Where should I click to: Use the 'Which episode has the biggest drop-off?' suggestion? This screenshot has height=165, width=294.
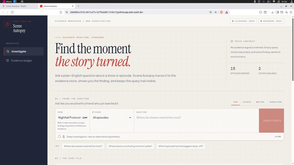pos(181,146)
